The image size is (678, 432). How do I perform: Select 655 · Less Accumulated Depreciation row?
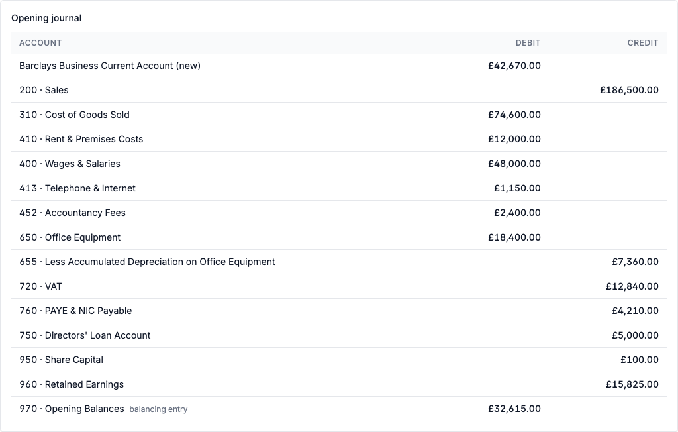point(339,262)
